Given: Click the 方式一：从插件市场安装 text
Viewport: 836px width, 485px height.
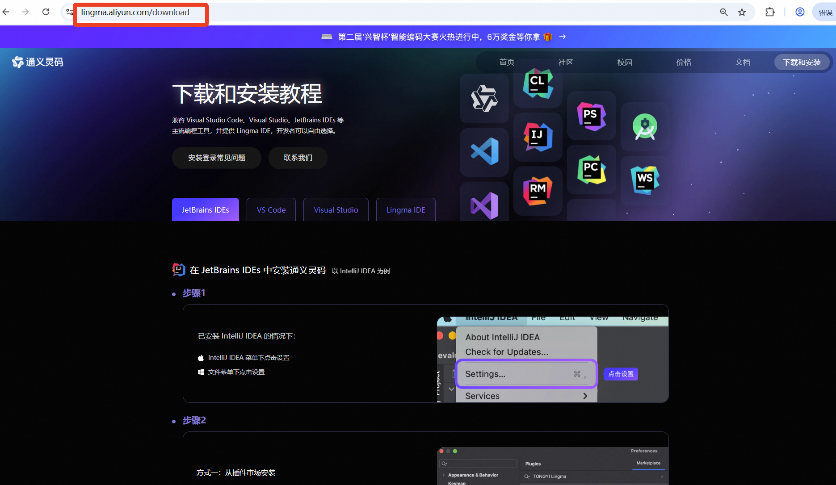Looking at the screenshot, I should pyautogui.click(x=236, y=472).
